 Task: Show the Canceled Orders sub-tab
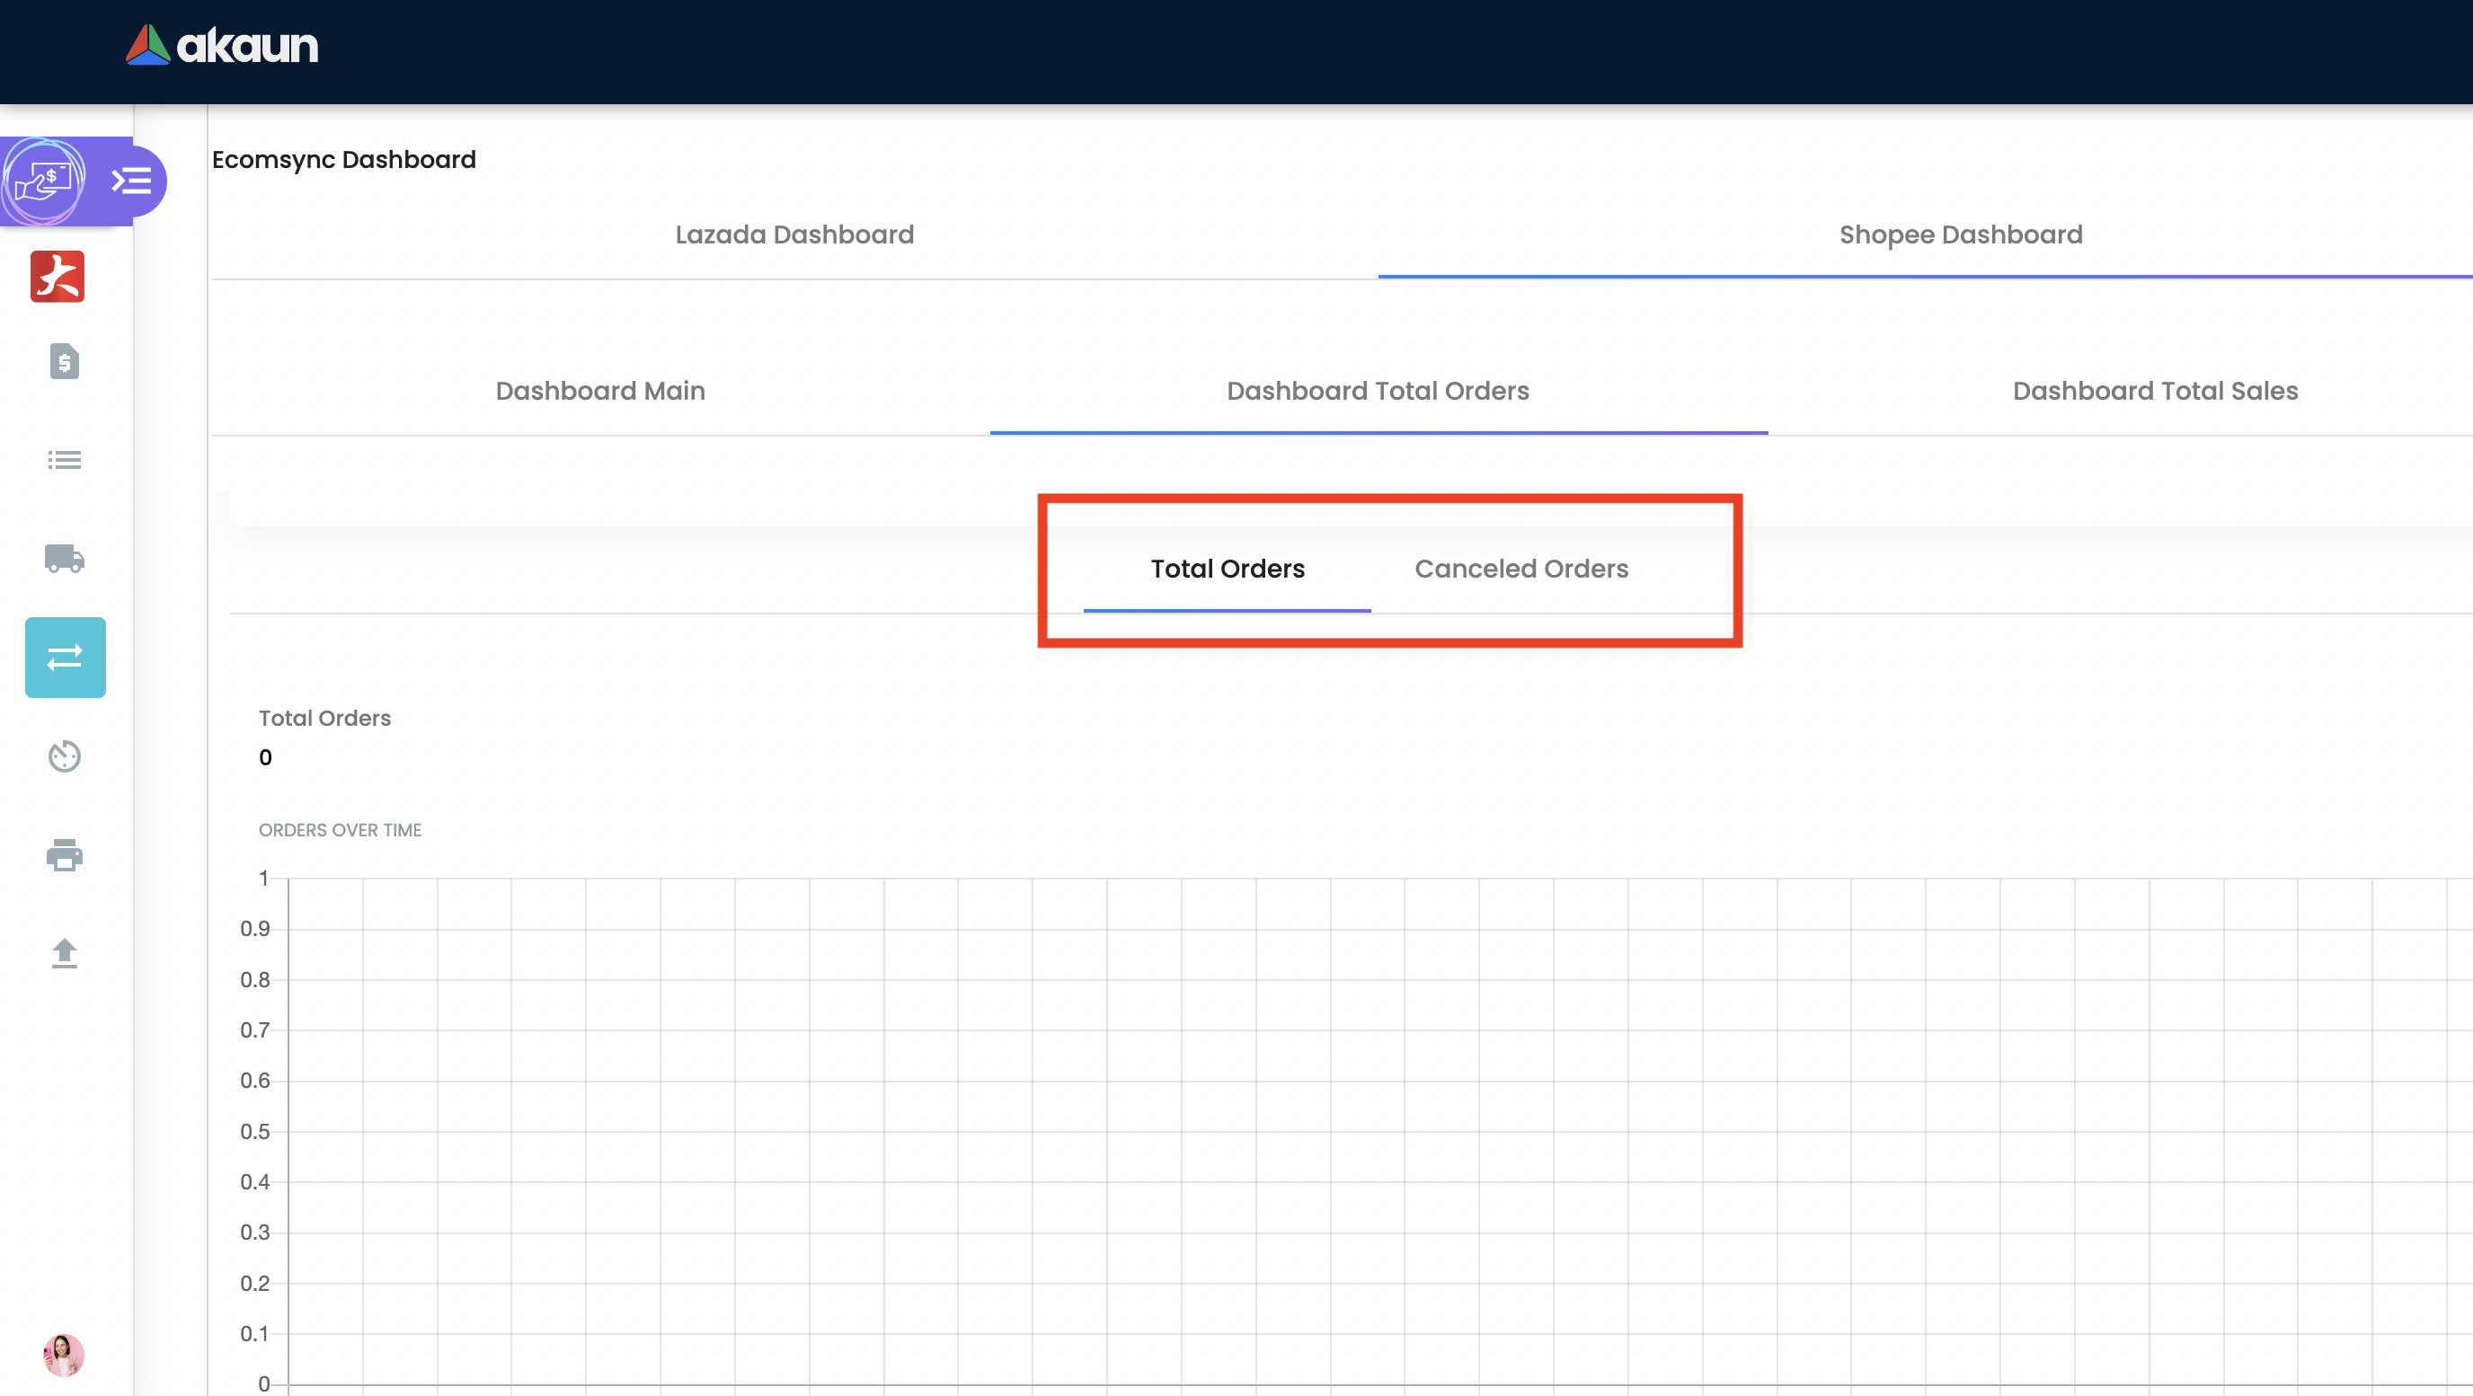pyautogui.click(x=1520, y=569)
